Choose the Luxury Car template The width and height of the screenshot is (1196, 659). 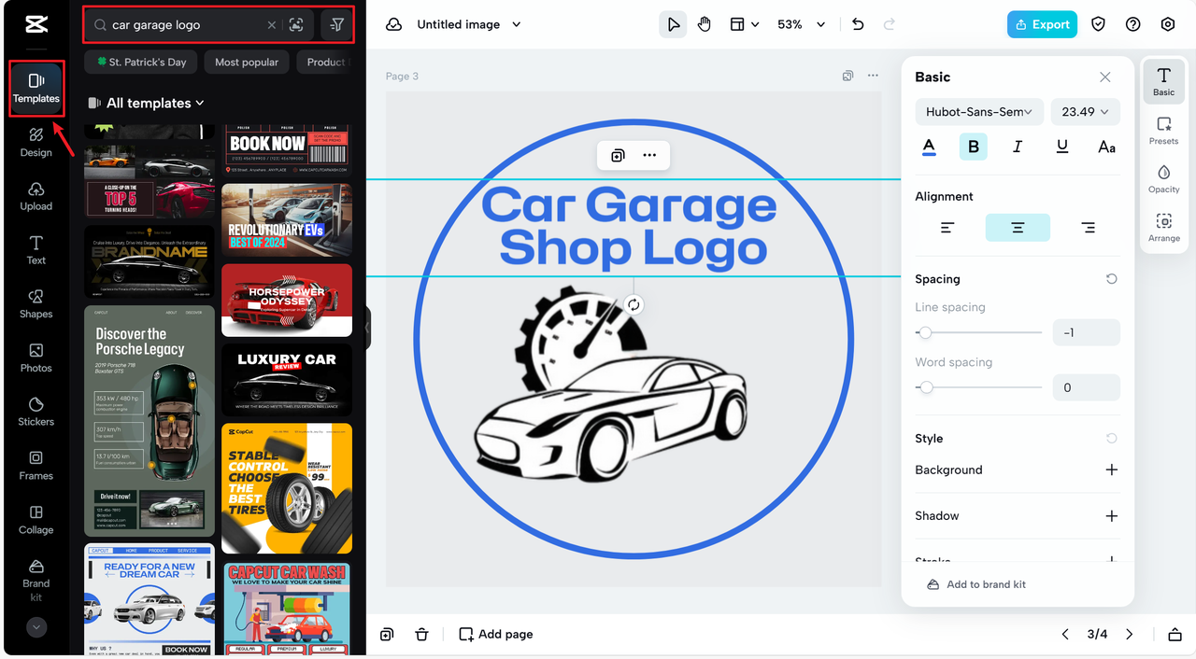tap(287, 380)
